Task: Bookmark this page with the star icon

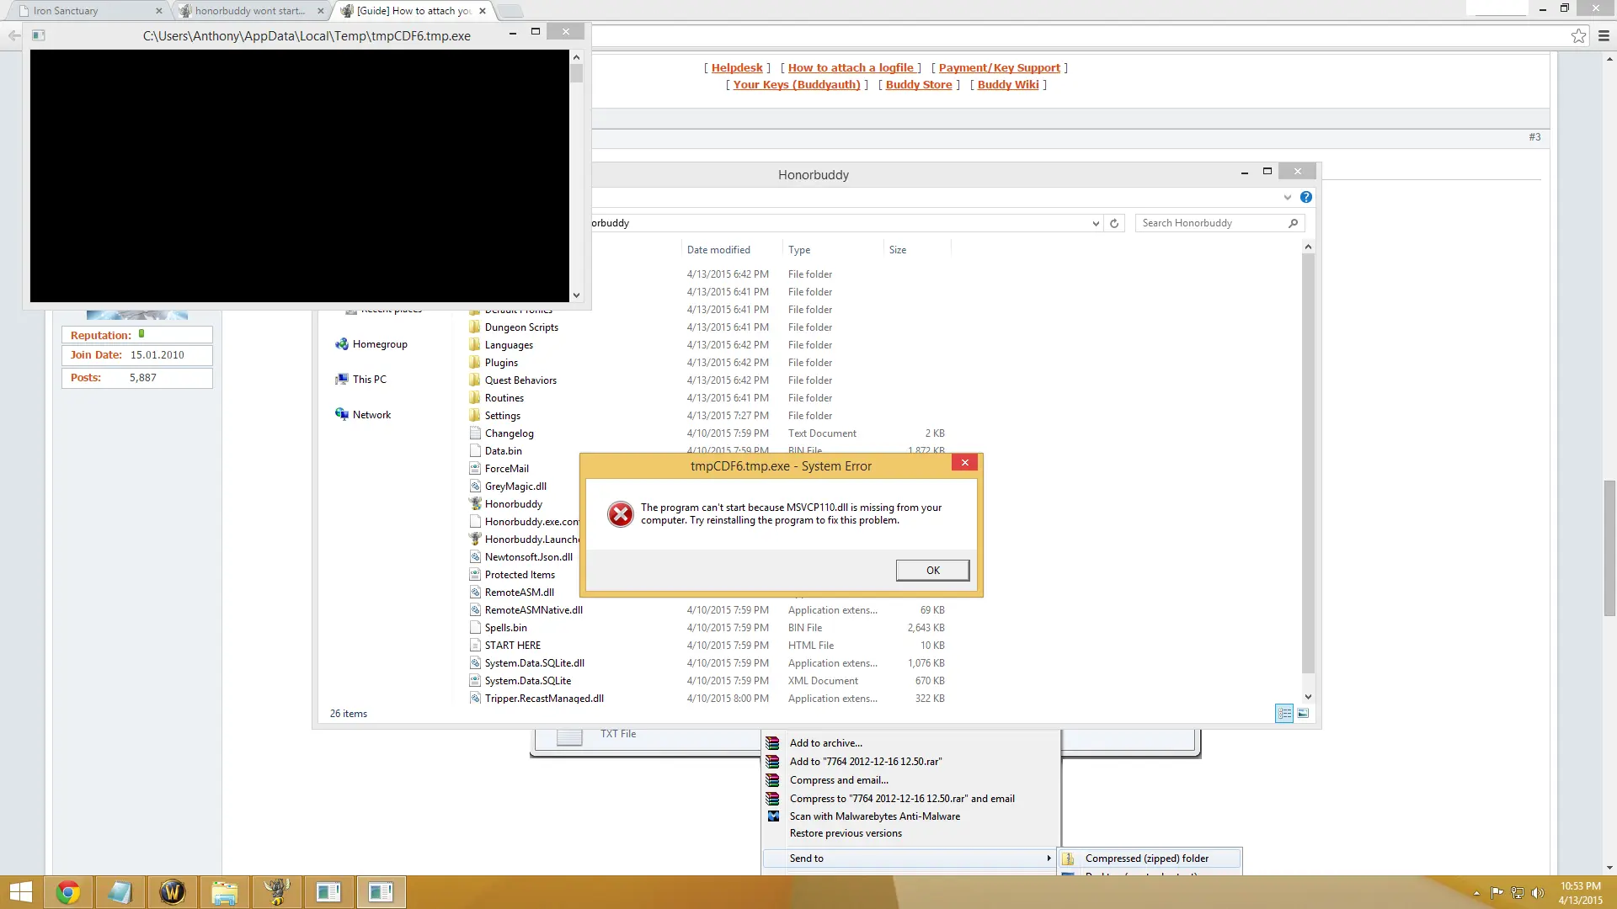Action: pyautogui.click(x=1578, y=35)
